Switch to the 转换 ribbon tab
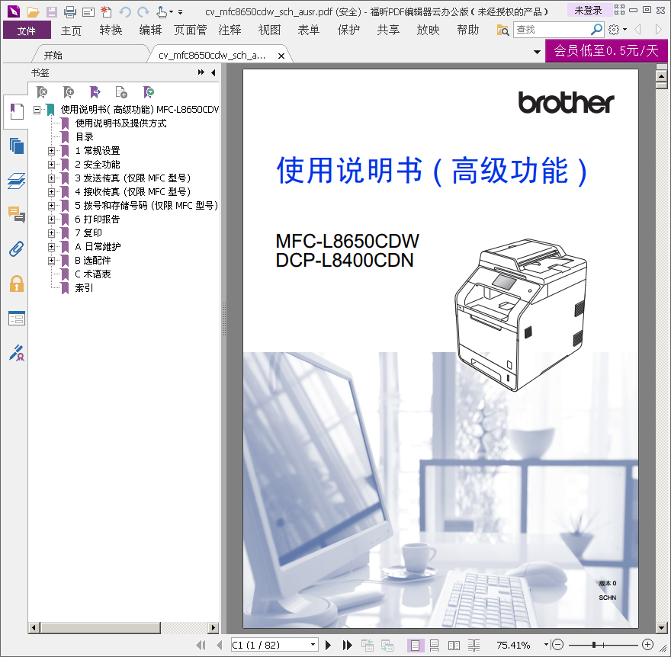Screen dimensions: 671x657 coord(111,30)
